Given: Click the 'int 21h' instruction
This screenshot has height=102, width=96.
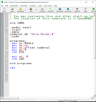Looking at the screenshot, I should [x=18, y=52].
